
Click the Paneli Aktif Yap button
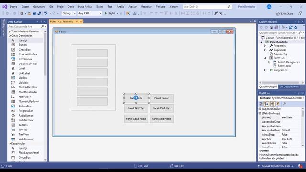tap(136, 108)
